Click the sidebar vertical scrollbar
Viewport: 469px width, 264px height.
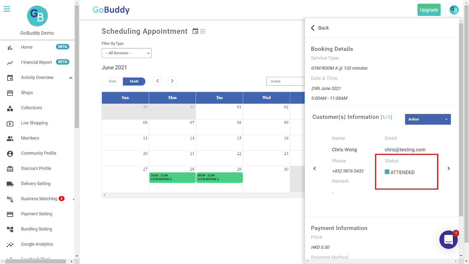coord(77,67)
